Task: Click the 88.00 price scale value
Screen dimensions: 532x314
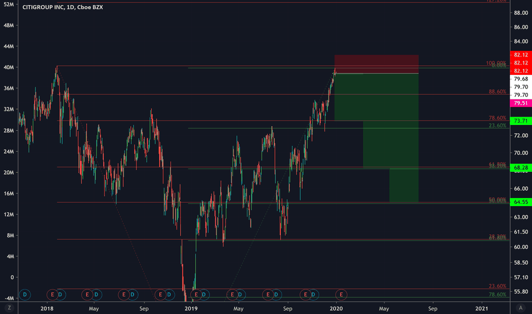Action: pyautogui.click(x=521, y=13)
